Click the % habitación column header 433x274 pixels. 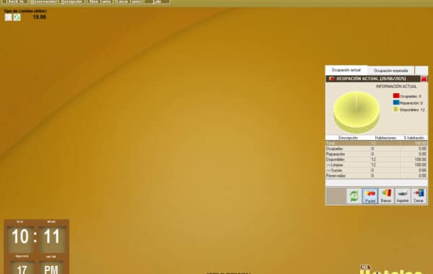[x=414, y=138]
